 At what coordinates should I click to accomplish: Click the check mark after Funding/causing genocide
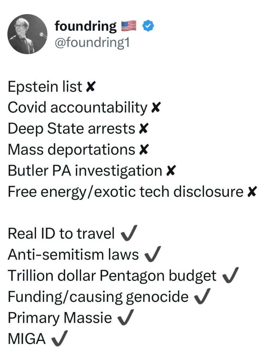(202, 297)
